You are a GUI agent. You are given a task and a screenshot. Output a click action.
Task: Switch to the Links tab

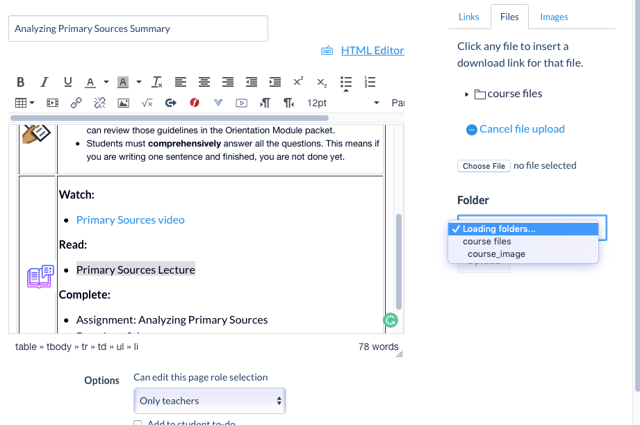(x=469, y=17)
